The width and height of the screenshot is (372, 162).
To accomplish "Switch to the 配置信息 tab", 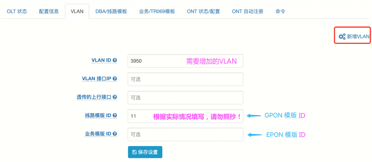I will 49,11.
